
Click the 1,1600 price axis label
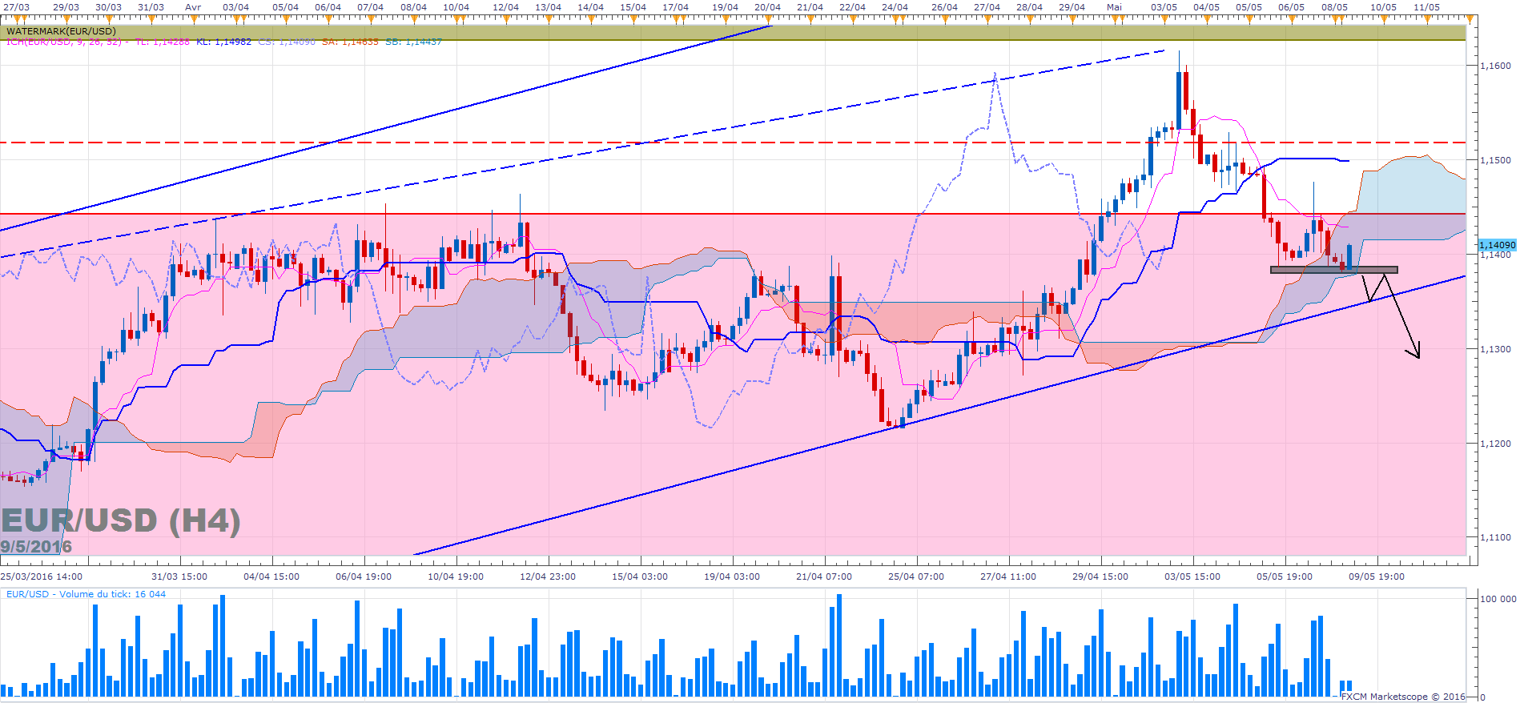pyautogui.click(x=1495, y=66)
